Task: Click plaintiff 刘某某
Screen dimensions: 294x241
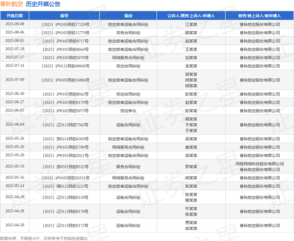Action: pos(191,58)
